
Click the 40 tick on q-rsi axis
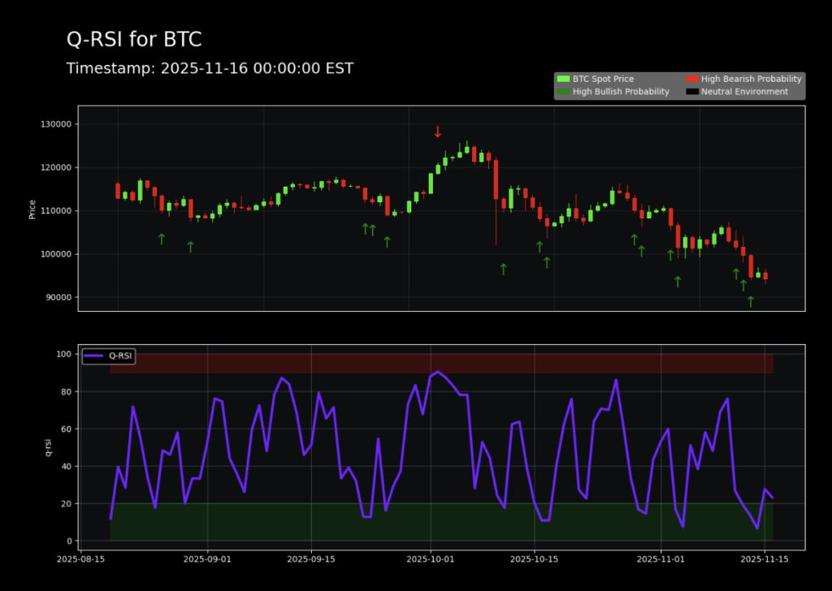[67, 467]
